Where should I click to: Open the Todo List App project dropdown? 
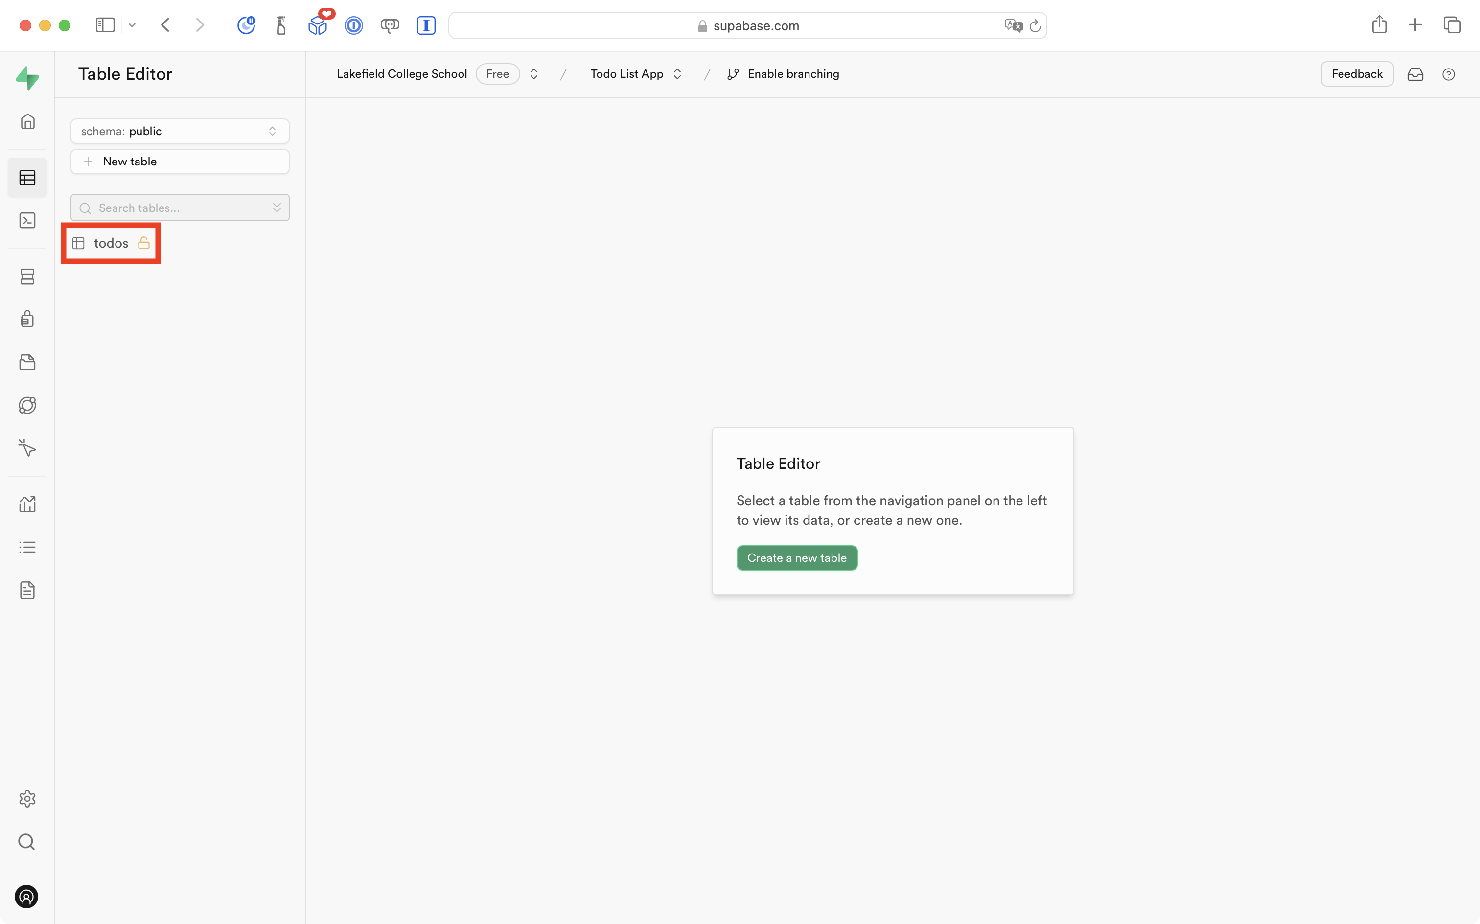pyautogui.click(x=635, y=73)
